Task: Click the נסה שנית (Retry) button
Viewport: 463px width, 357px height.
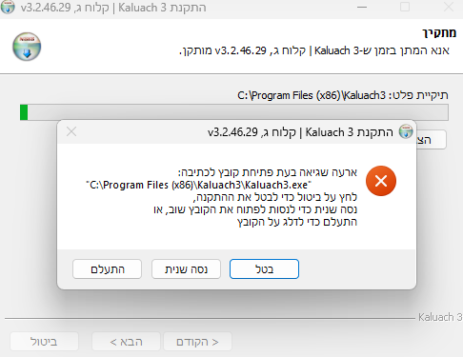Action: click(186, 269)
